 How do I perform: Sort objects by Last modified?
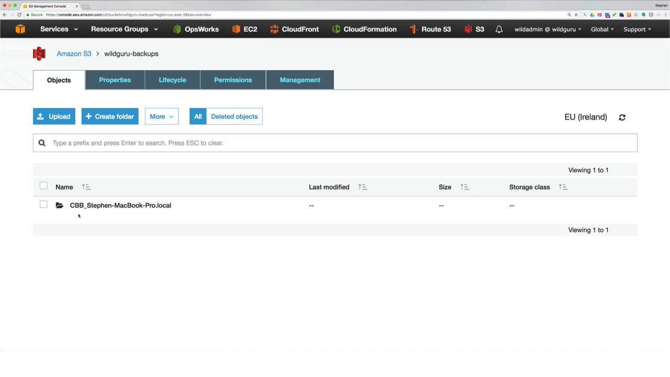point(362,187)
